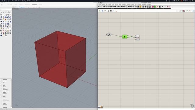Toggle Grid Snap in Rhino toolbar
The image size is (195, 110).
[x=10, y=5]
